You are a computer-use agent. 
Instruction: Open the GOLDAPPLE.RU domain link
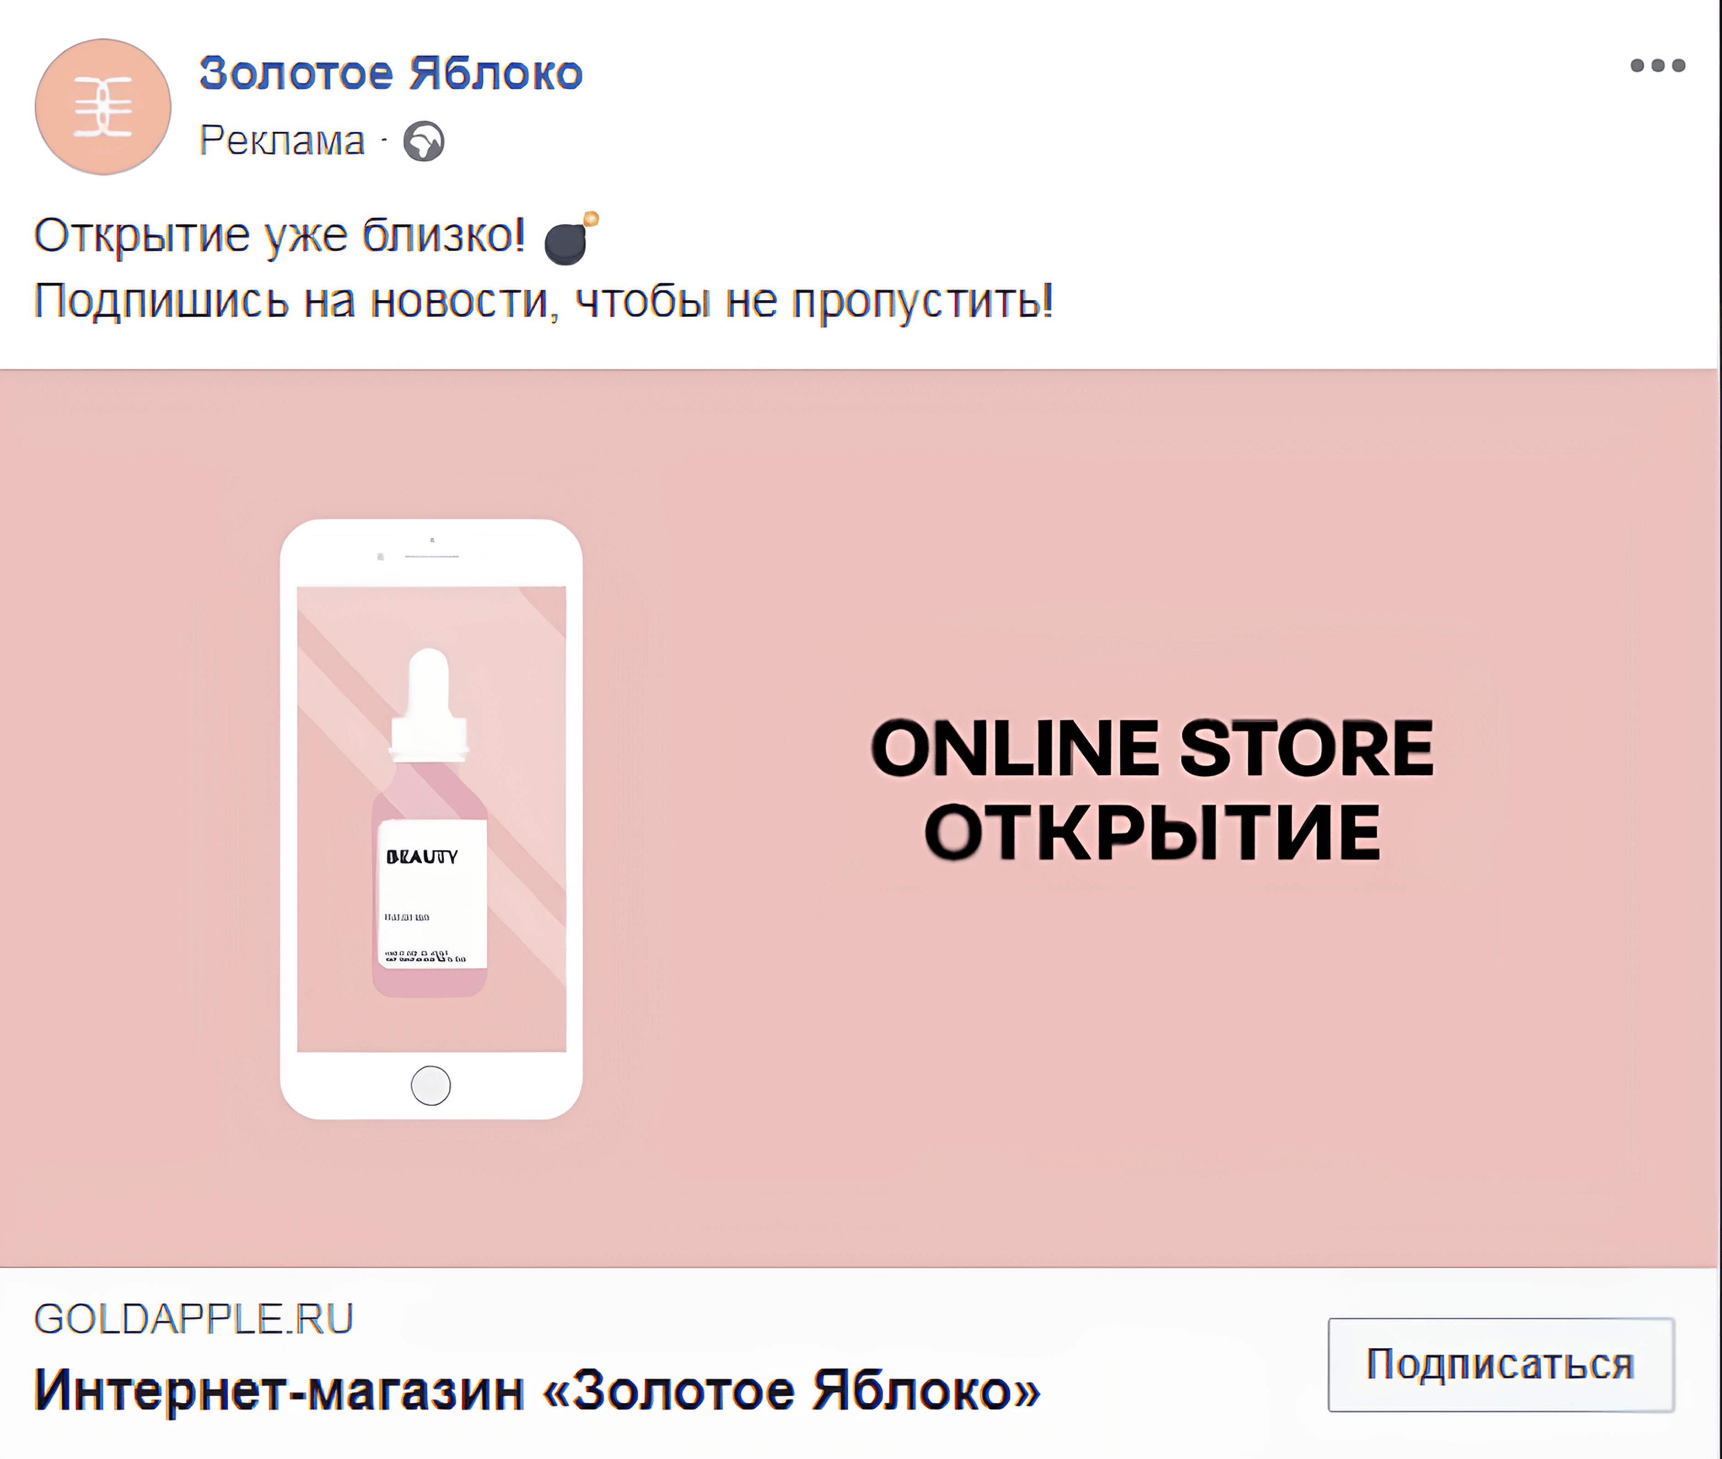pyautogui.click(x=194, y=1319)
